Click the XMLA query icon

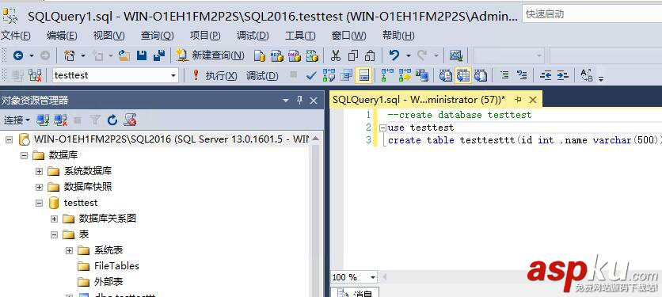[x=312, y=55]
